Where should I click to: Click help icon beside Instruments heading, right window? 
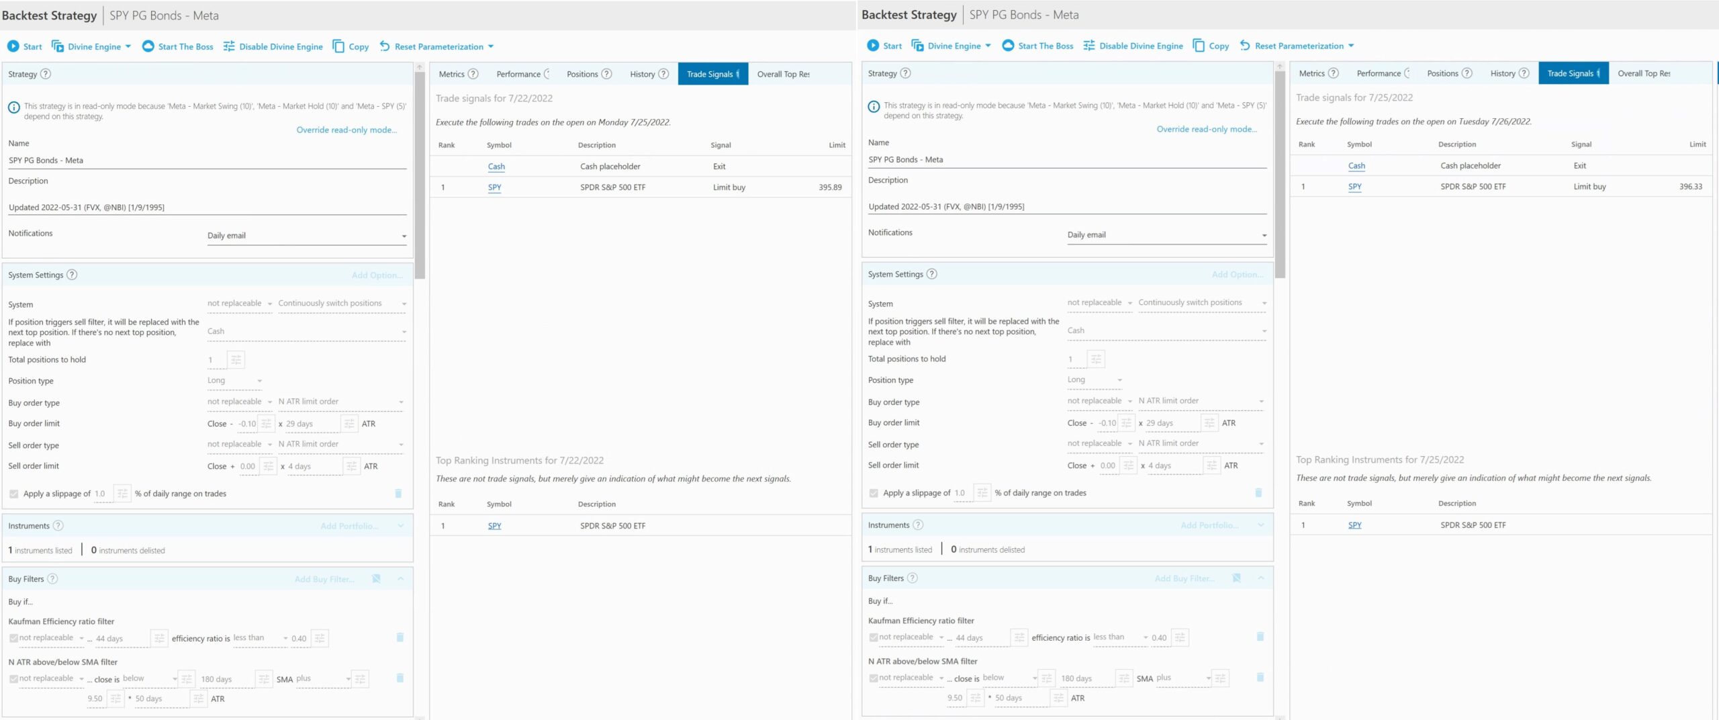918,525
